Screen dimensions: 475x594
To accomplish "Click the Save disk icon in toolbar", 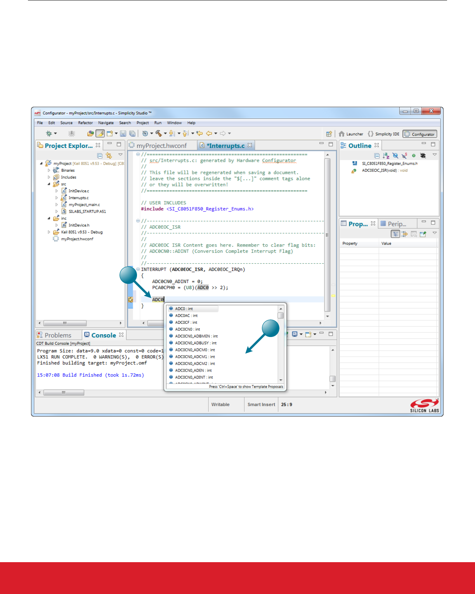I will pos(123,134).
